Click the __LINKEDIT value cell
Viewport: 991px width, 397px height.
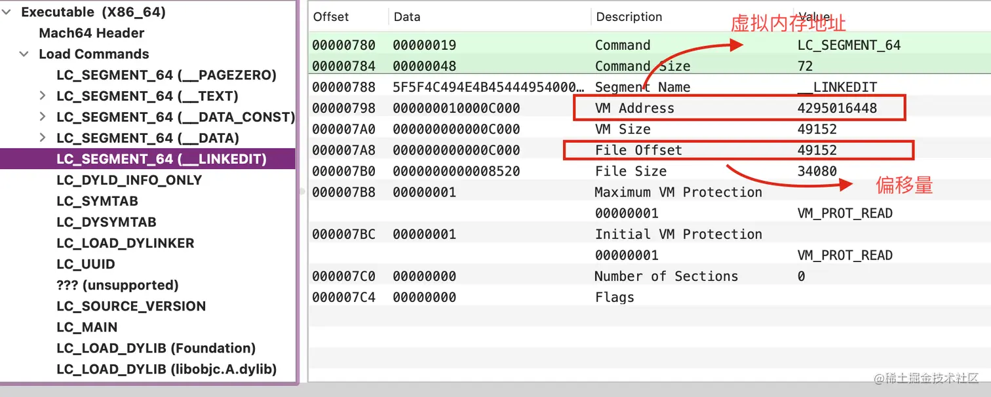[837, 86]
